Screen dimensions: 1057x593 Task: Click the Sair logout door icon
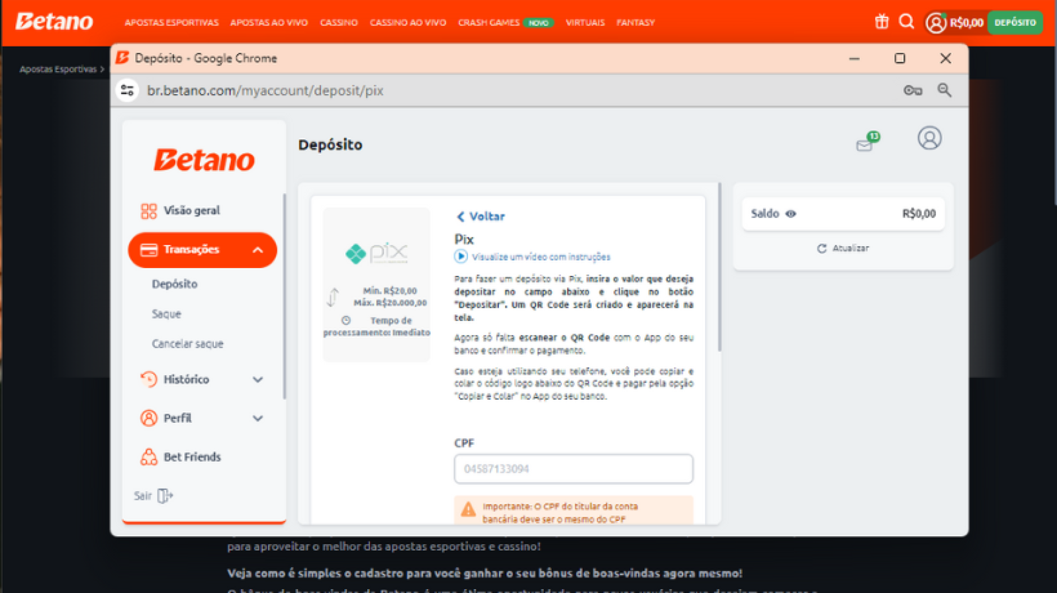coord(165,496)
